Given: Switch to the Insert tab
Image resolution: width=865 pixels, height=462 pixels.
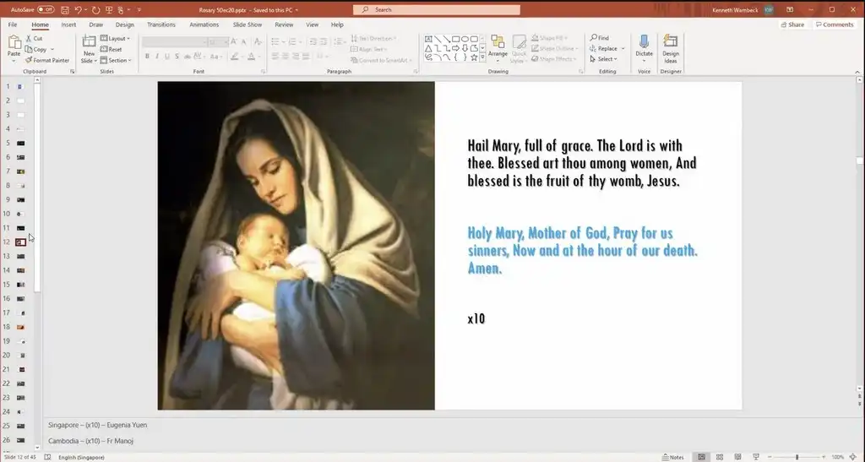Looking at the screenshot, I should 68,24.
